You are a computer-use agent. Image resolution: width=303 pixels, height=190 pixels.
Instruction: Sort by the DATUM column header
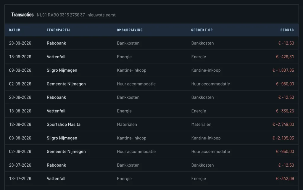click(x=15, y=30)
